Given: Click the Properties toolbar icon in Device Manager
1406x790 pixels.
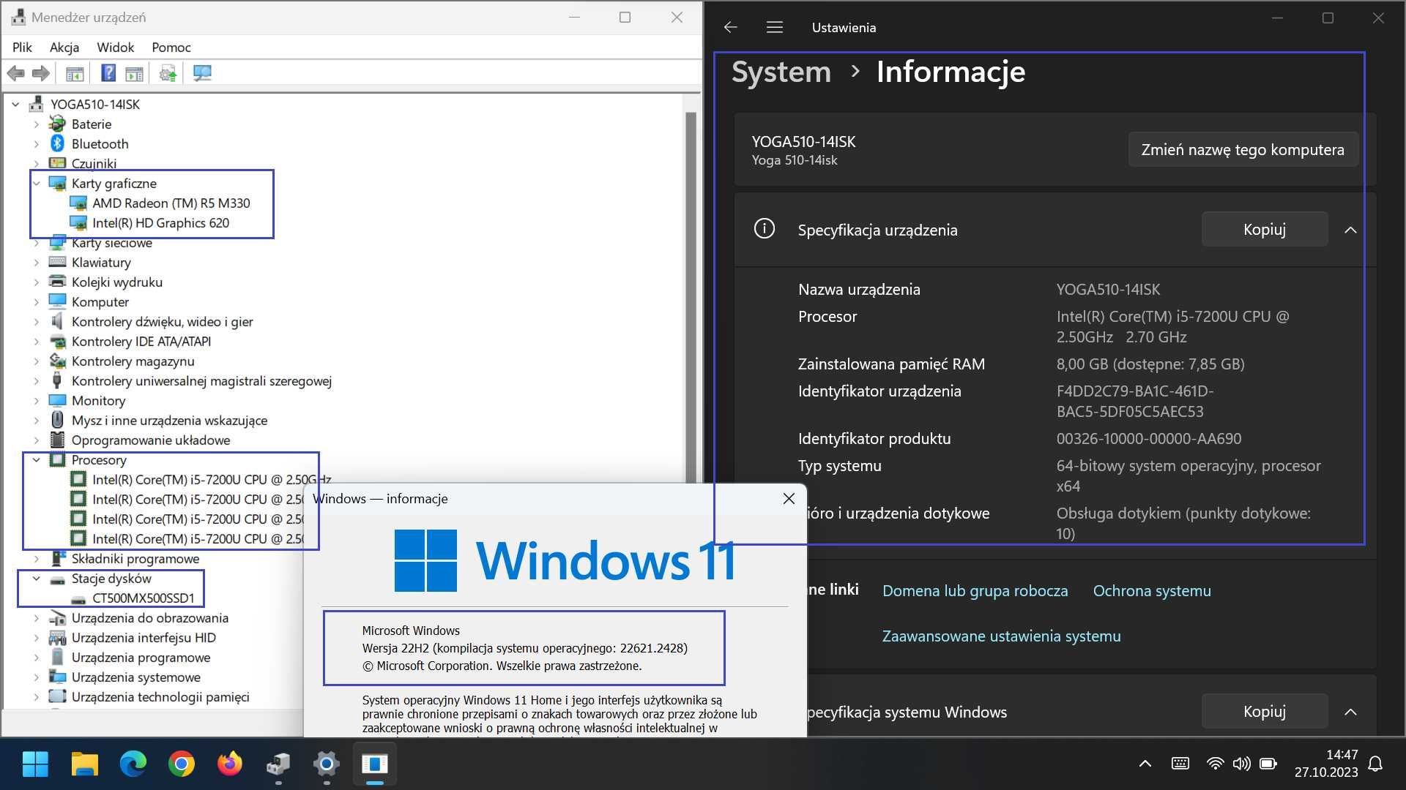Looking at the screenshot, I should (134, 73).
